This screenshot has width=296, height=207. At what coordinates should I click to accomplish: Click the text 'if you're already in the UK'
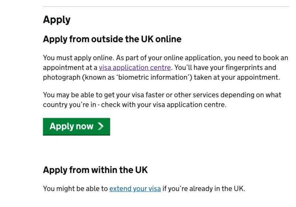point(203,188)
